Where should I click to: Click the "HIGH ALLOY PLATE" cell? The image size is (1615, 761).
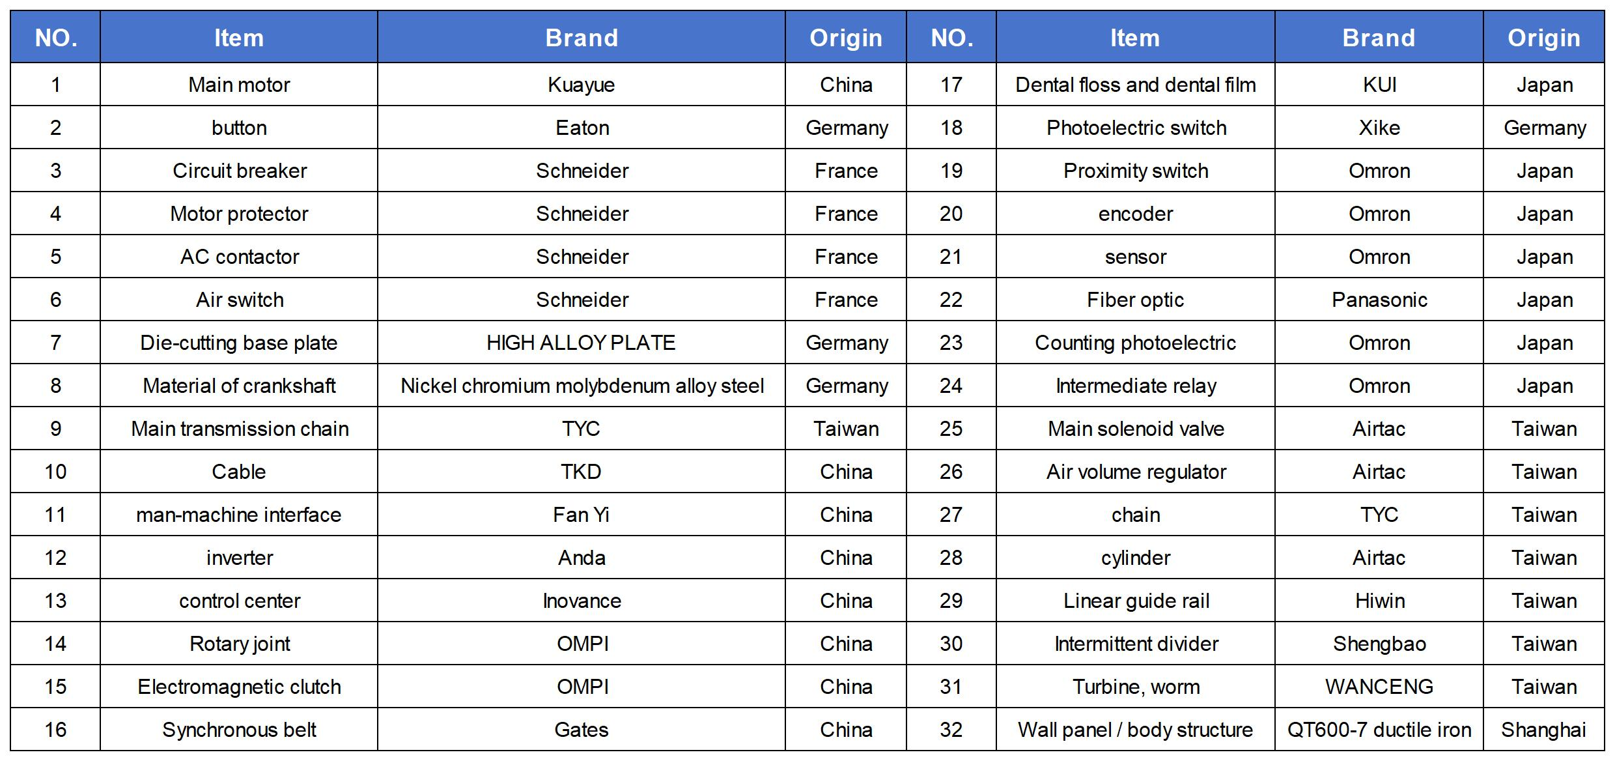click(581, 343)
